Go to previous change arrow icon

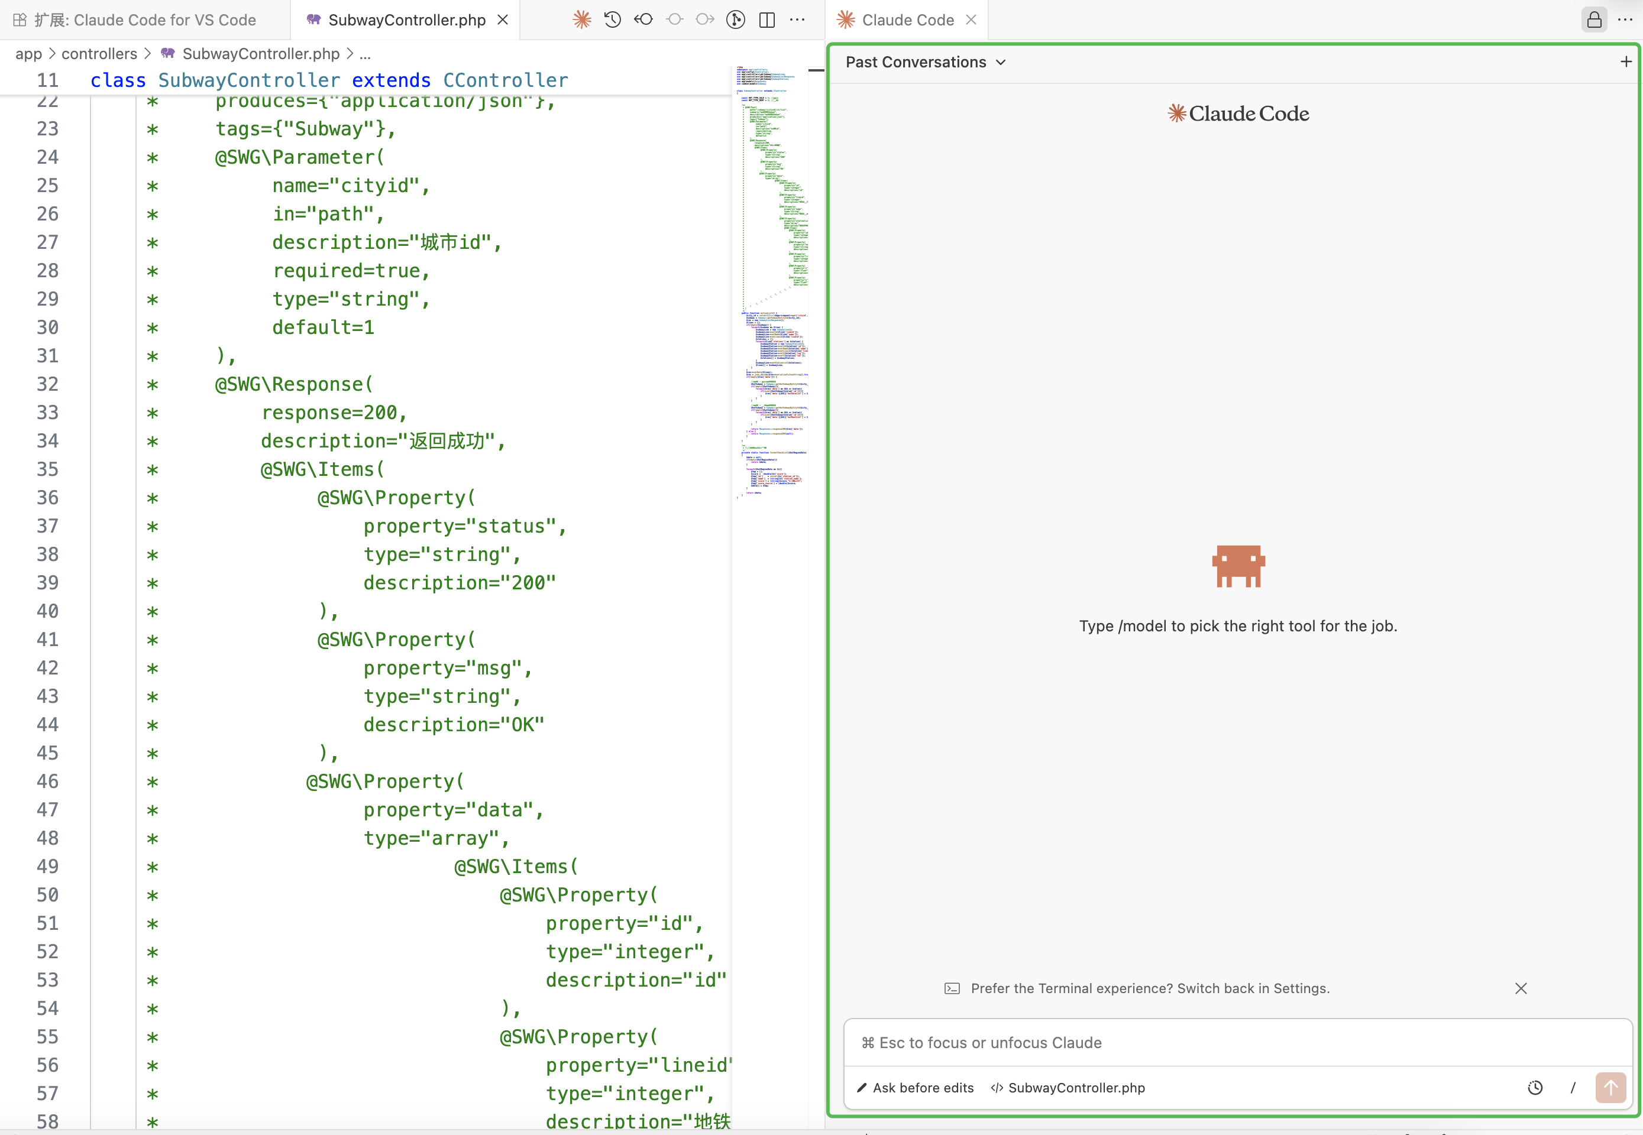coord(643,20)
